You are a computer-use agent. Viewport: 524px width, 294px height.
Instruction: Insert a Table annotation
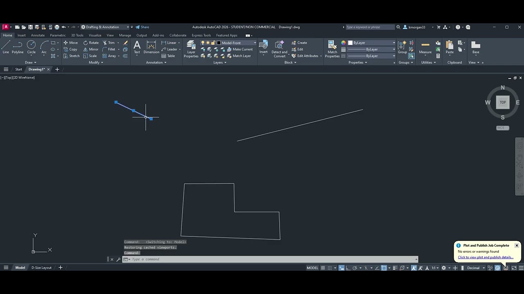pyautogui.click(x=168, y=56)
